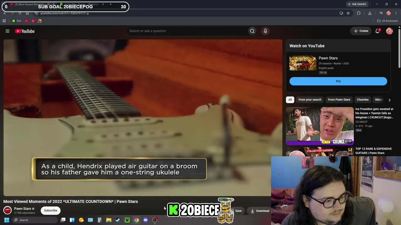Viewport: 401px width, 225px height.
Task: Click the Ice Poseidon video thumbnail
Action: (x=320, y=126)
